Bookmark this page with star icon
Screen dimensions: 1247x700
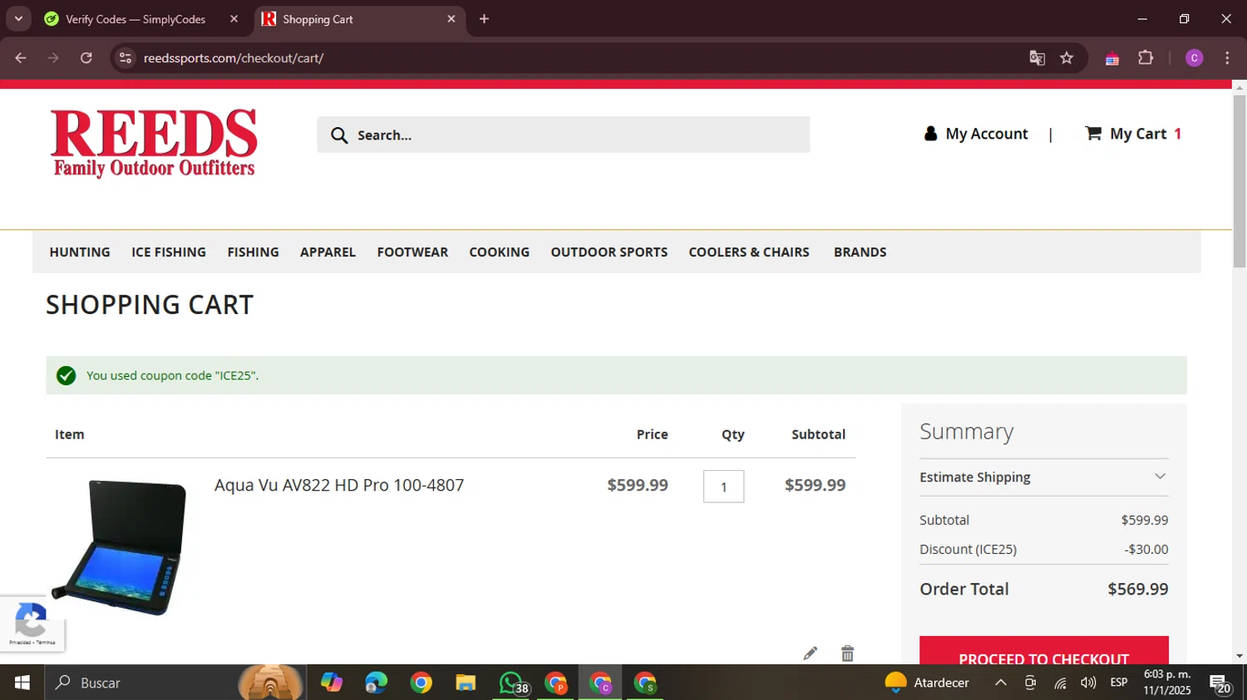click(1067, 58)
